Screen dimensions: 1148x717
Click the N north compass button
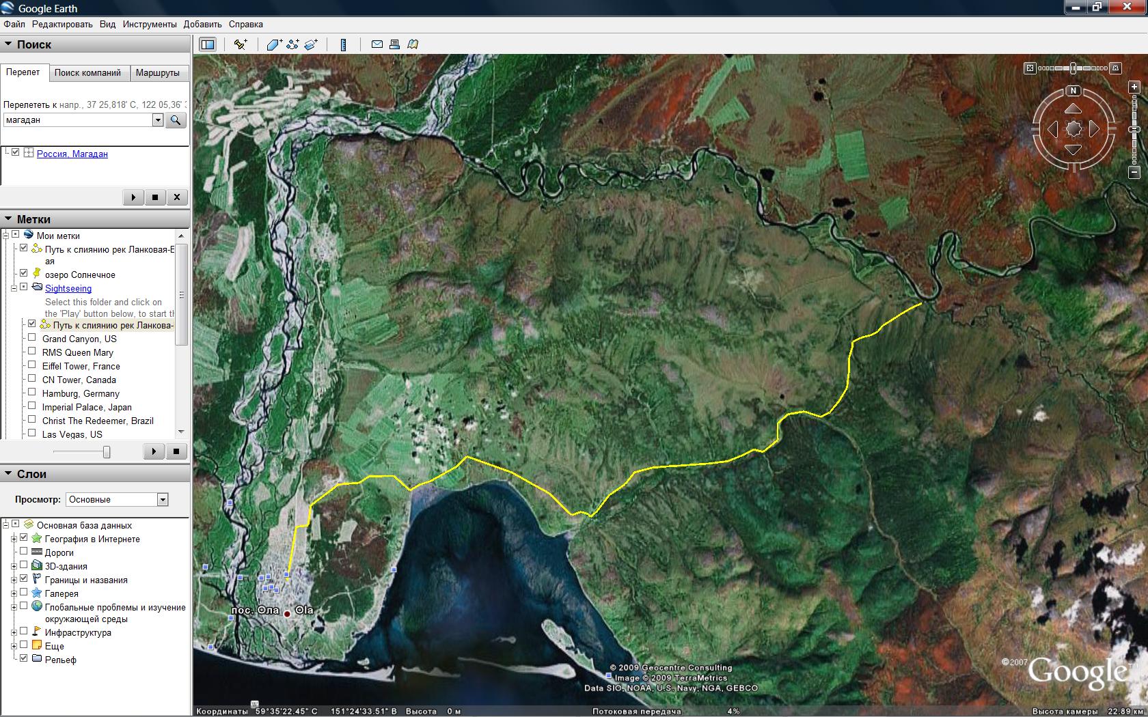click(1073, 90)
